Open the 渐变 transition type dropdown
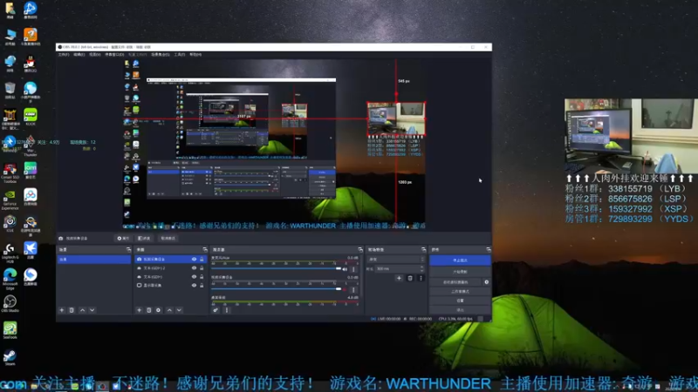The image size is (698, 392). [396, 259]
